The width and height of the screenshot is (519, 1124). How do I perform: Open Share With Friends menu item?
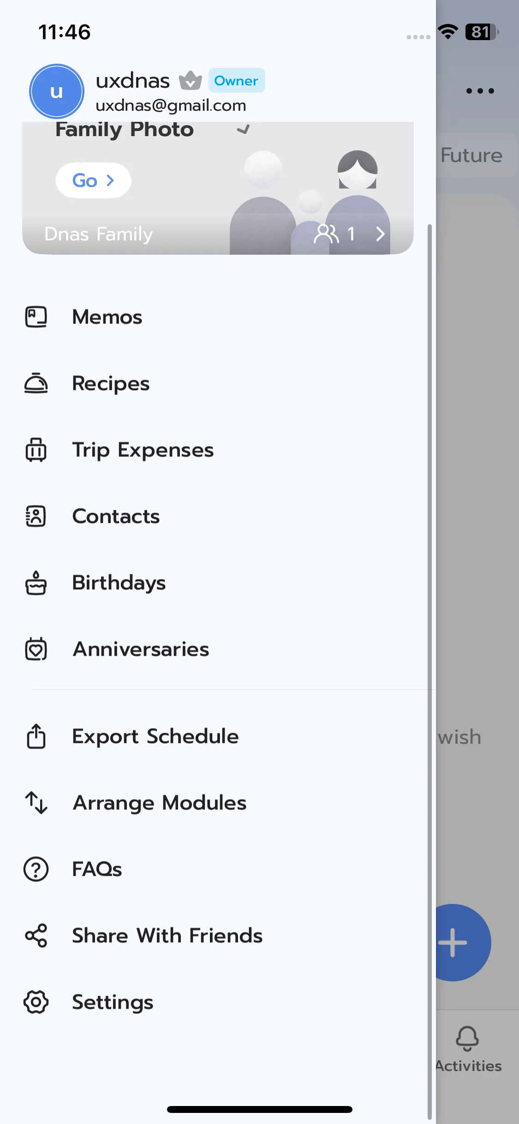167,936
